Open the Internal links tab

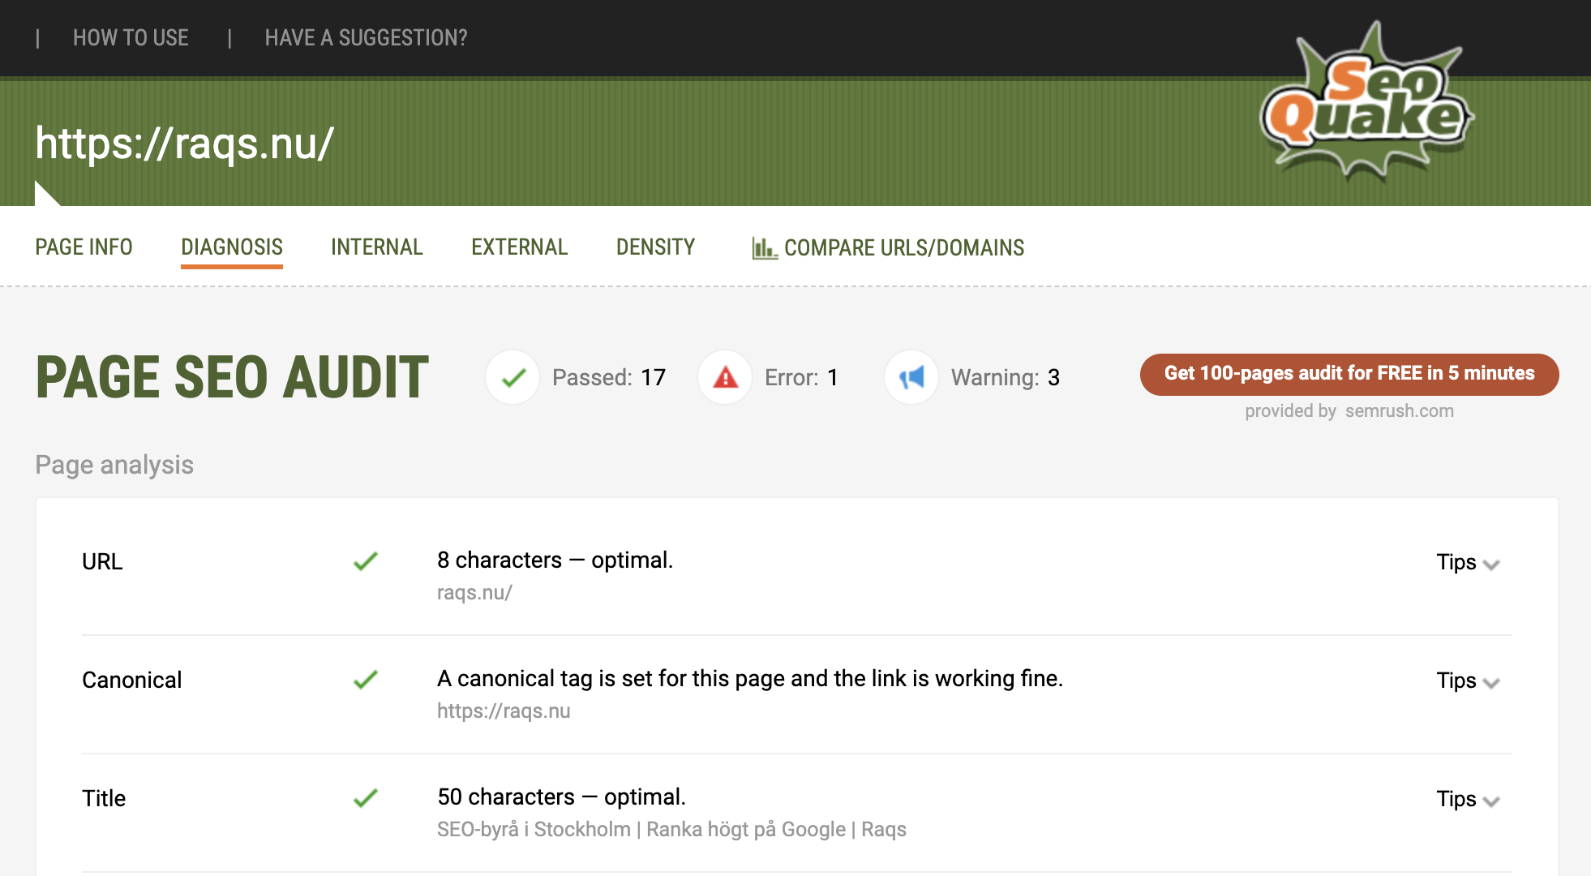point(376,247)
